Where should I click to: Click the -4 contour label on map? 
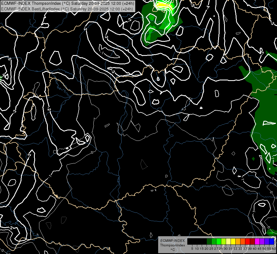pyautogui.click(x=208, y=7)
